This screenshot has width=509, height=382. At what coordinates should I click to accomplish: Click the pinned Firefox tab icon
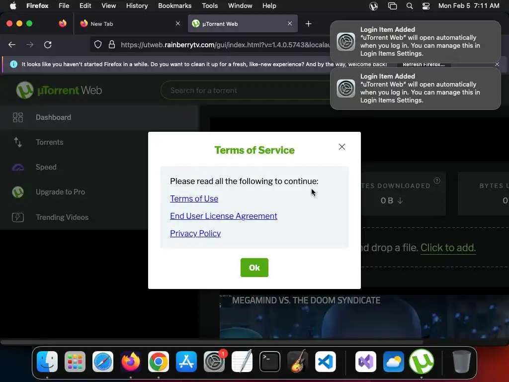(x=63, y=23)
